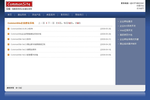
Task: Click the icon beside Ver2.0的部署与实施
Action: point(8,55)
